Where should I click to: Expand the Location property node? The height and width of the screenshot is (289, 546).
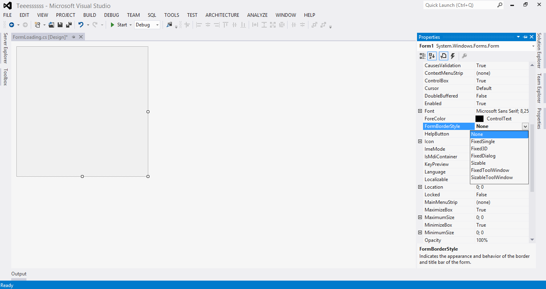(420, 187)
